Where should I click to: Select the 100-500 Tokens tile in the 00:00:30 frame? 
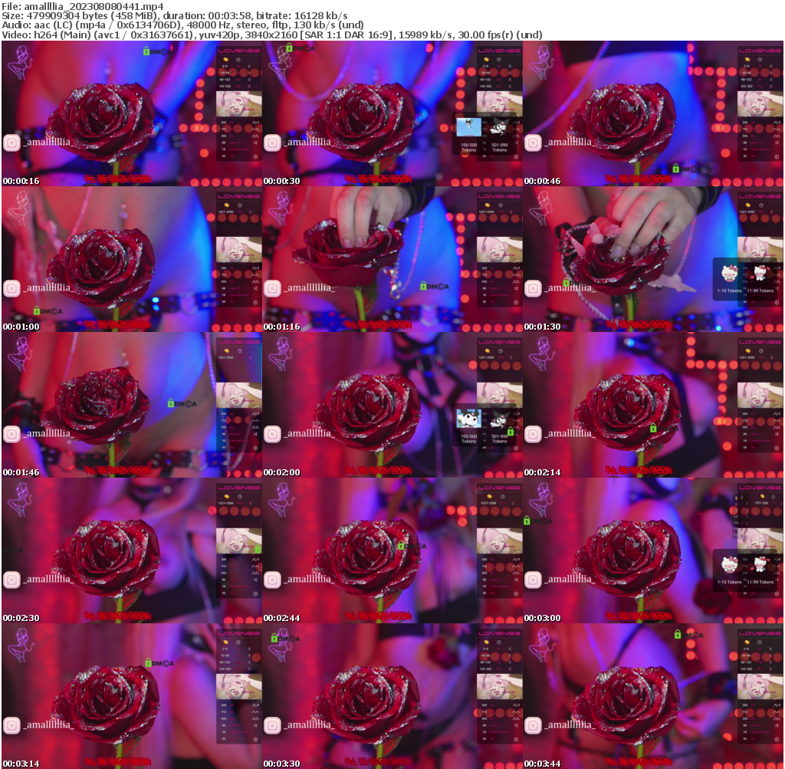(468, 136)
